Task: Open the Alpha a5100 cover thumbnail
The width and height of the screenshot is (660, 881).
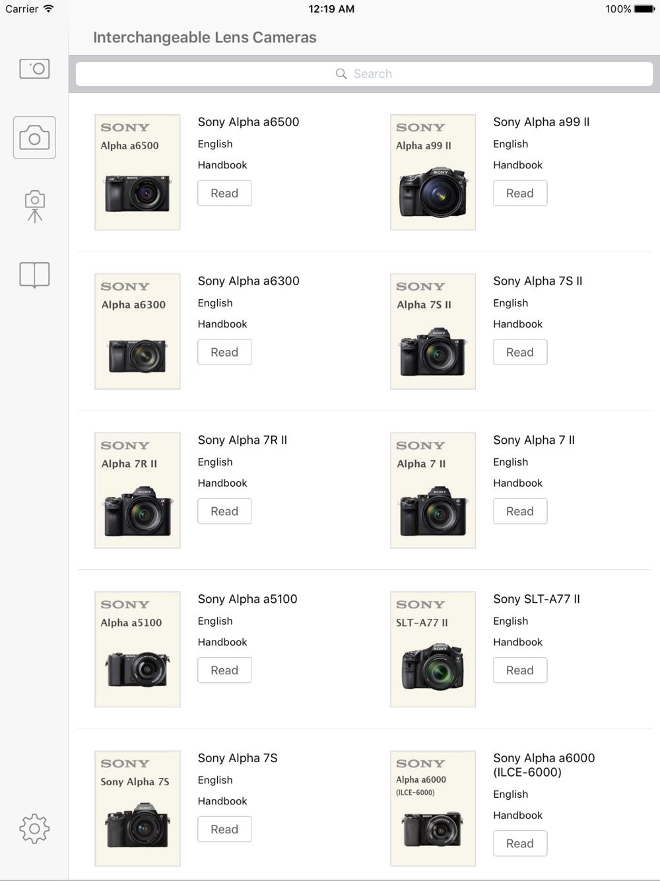Action: tap(137, 649)
